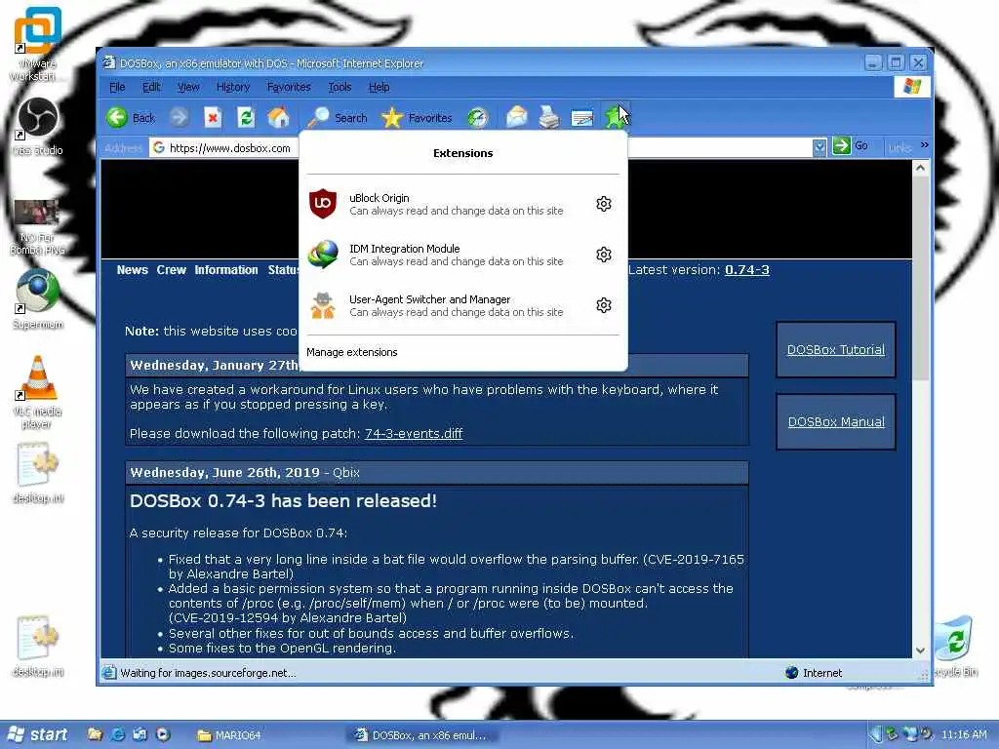Click the Start button
The image size is (999, 749).
pyautogui.click(x=38, y=734)
